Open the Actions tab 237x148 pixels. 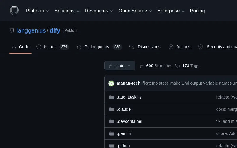(180, 47)
